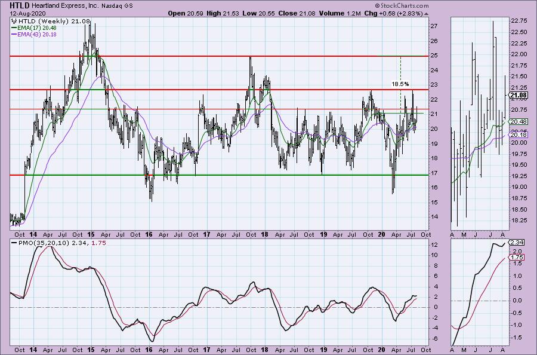Viewport: 537px width, 355px height.
Task: Click the Chg +0.58 (+2.83%) value
Action: (393, 13)
